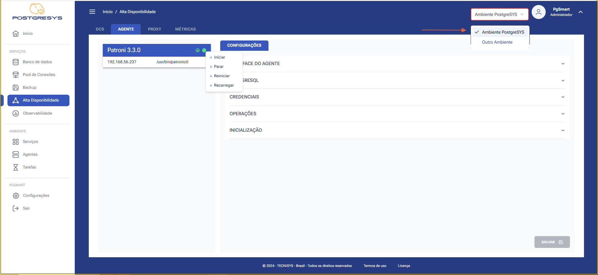Image resolution: width=598 pixels, height=275 pixels.
Task: Click the /usr/bin/patronictl path text
Action: pyautogui.click(x=173, y=62)
